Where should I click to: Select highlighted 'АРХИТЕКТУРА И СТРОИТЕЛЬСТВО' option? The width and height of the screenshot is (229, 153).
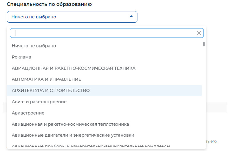[x=51, y=90]
